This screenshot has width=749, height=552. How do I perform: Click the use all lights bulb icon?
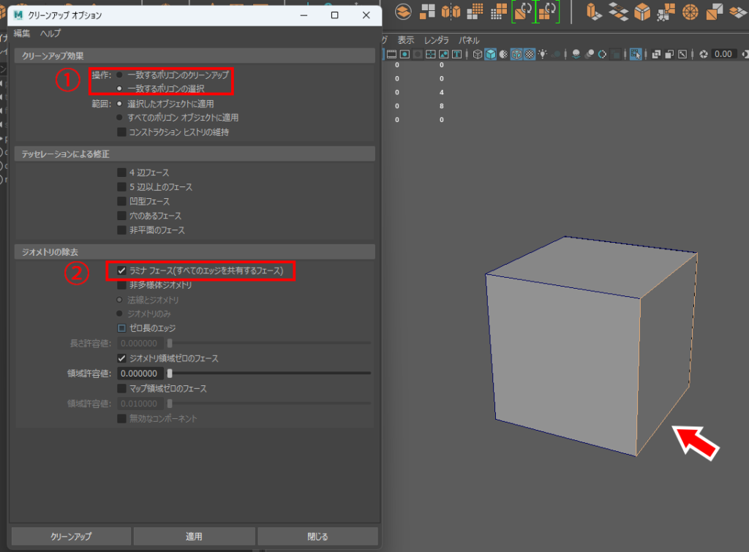tap(543, 54)
